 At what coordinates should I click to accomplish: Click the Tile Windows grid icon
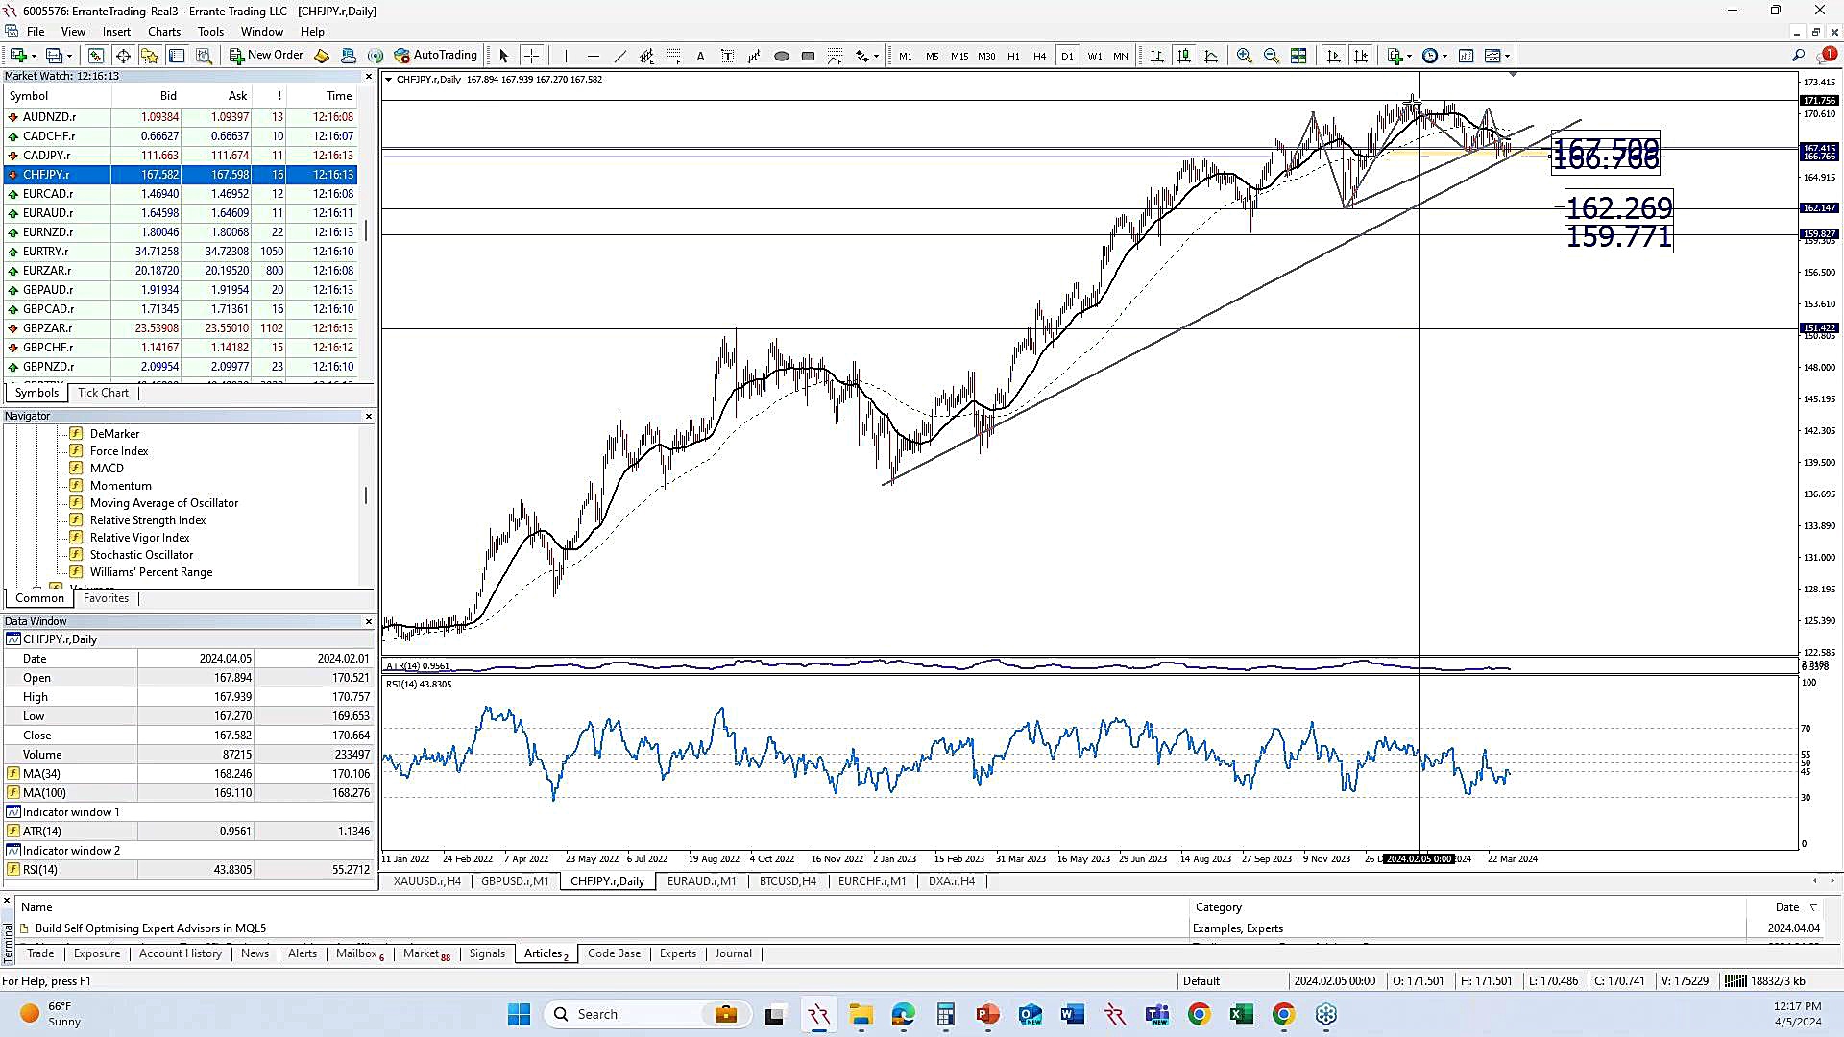[x=1298, y=56]
